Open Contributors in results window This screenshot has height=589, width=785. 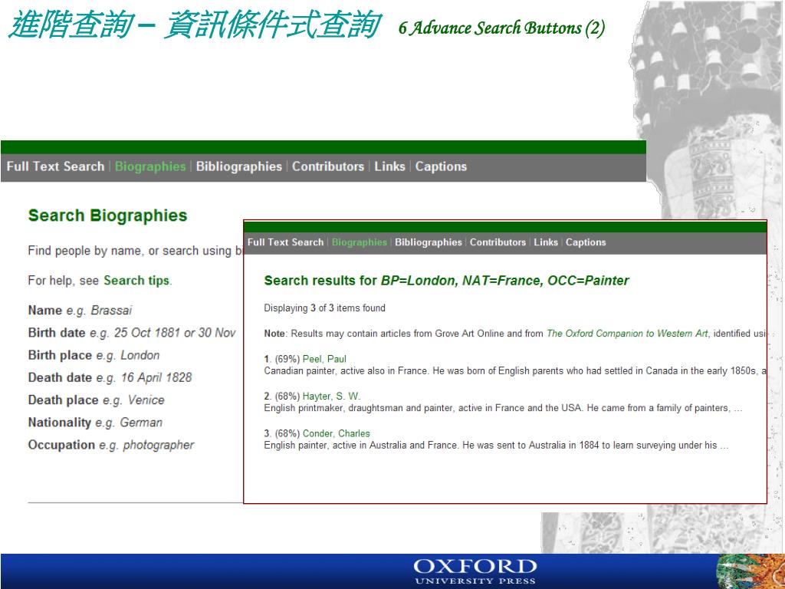498,242
